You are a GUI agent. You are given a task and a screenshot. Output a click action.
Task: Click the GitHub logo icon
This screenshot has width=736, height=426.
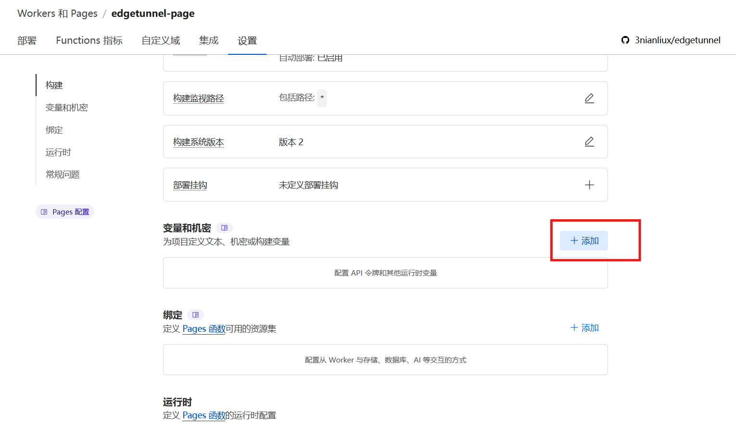(x=625, y=40)
